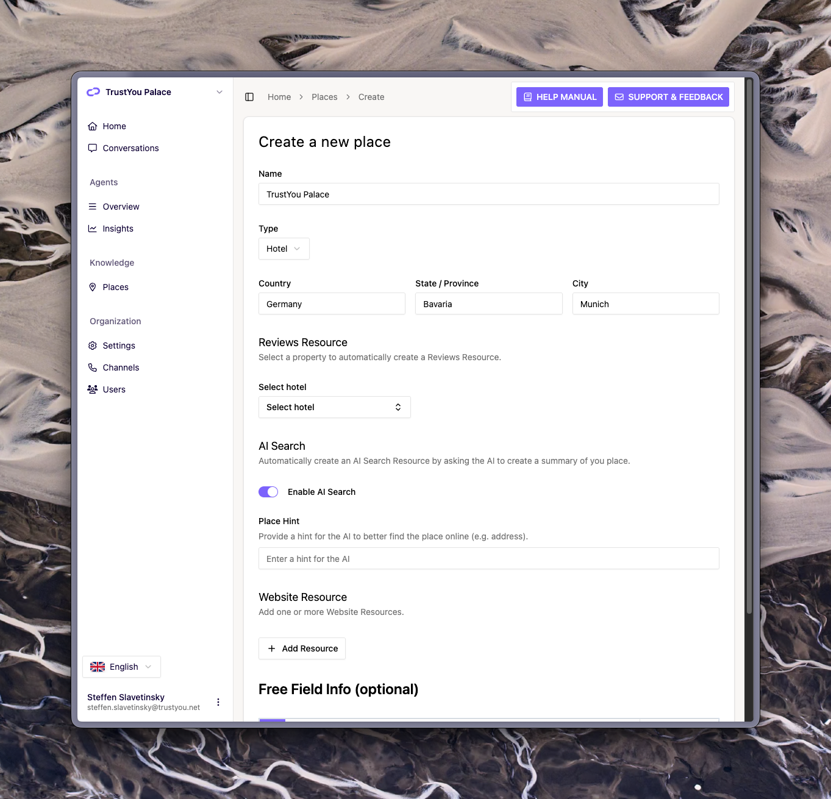Click the Home house icon
This screenshot has width=831, height=799.
(x=93, y=126)
